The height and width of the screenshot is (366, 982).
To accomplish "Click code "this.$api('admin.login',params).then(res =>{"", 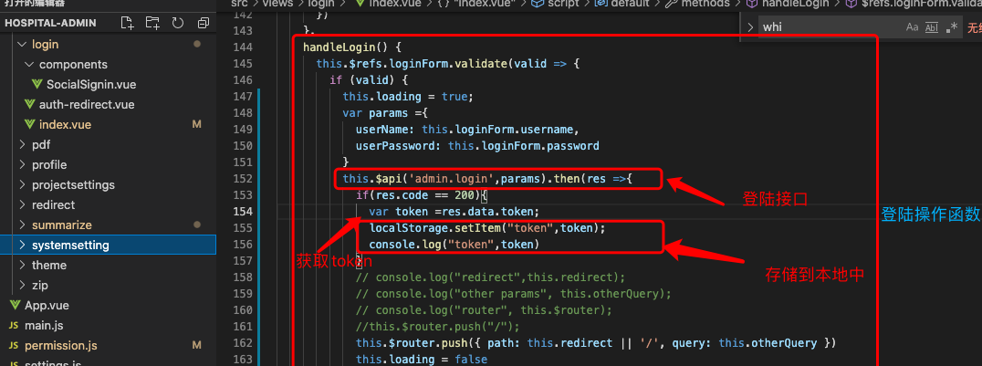I will pyautogui.click(x=487, y=179).
